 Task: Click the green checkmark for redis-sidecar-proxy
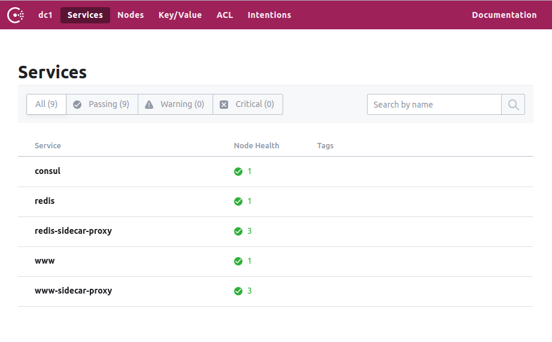[238, 231]
